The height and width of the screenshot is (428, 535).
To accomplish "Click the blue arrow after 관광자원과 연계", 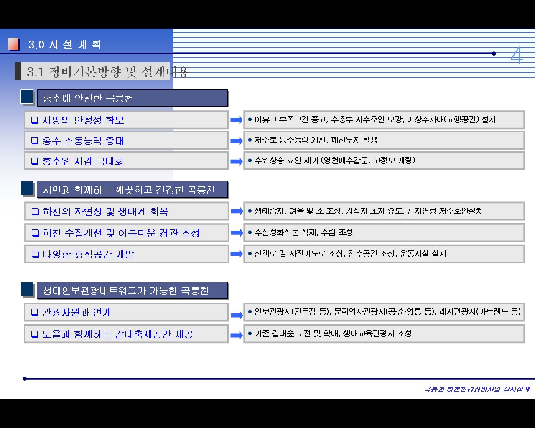I will click(x=237, y=316).
